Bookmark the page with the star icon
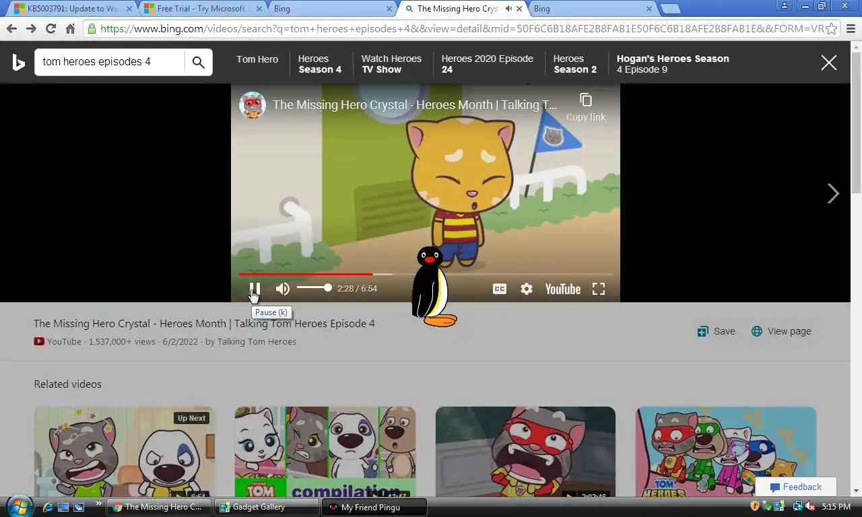 832,29
